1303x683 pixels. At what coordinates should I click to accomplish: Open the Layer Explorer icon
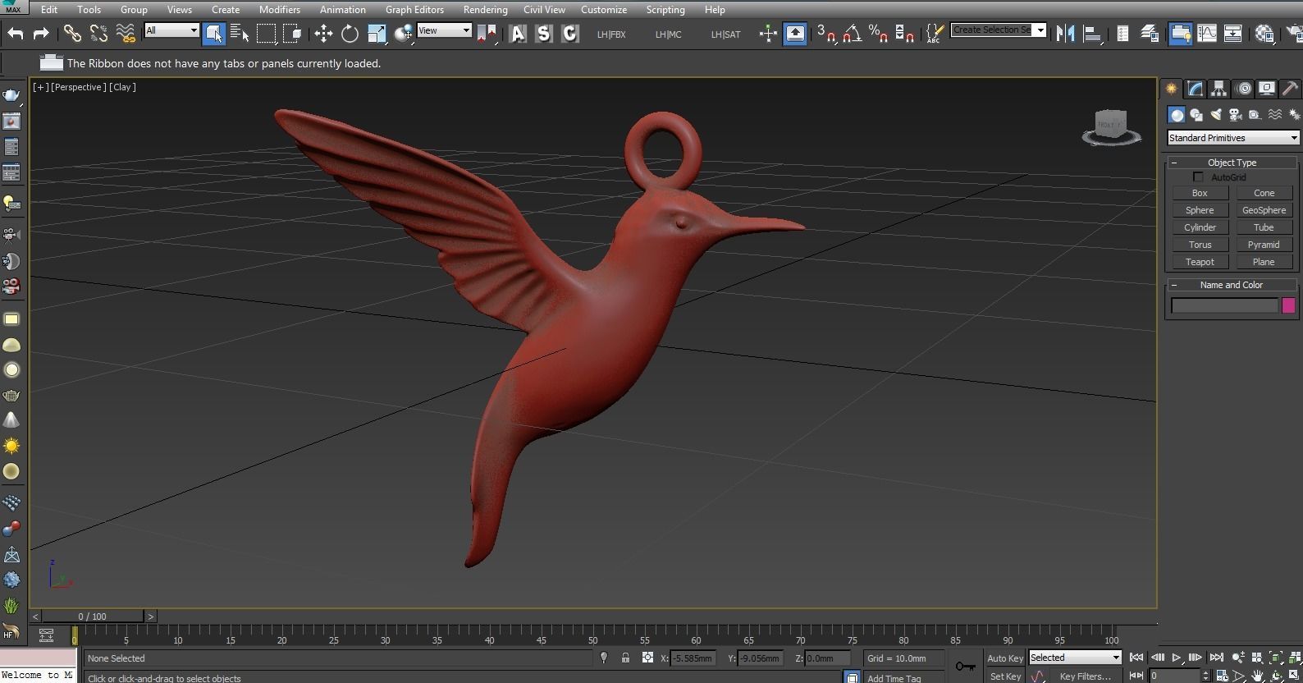[x=1150, y=34]
